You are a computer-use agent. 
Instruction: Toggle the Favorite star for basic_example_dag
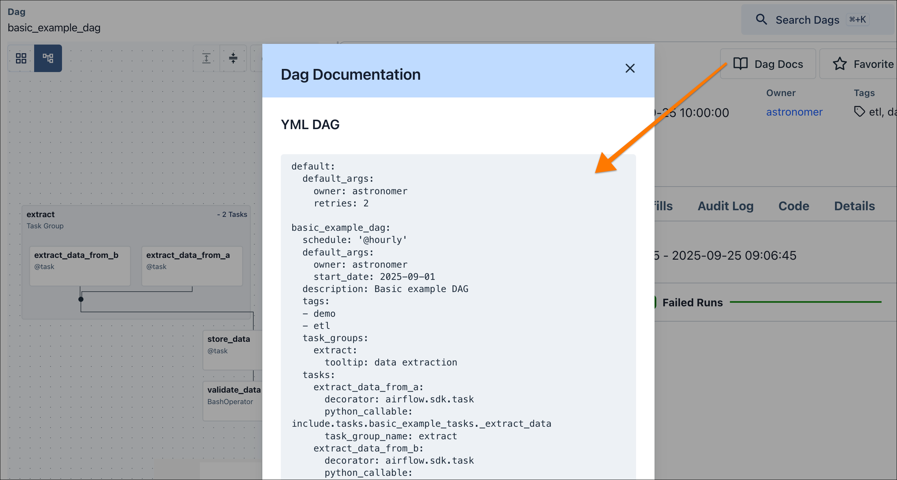(840, 63)
